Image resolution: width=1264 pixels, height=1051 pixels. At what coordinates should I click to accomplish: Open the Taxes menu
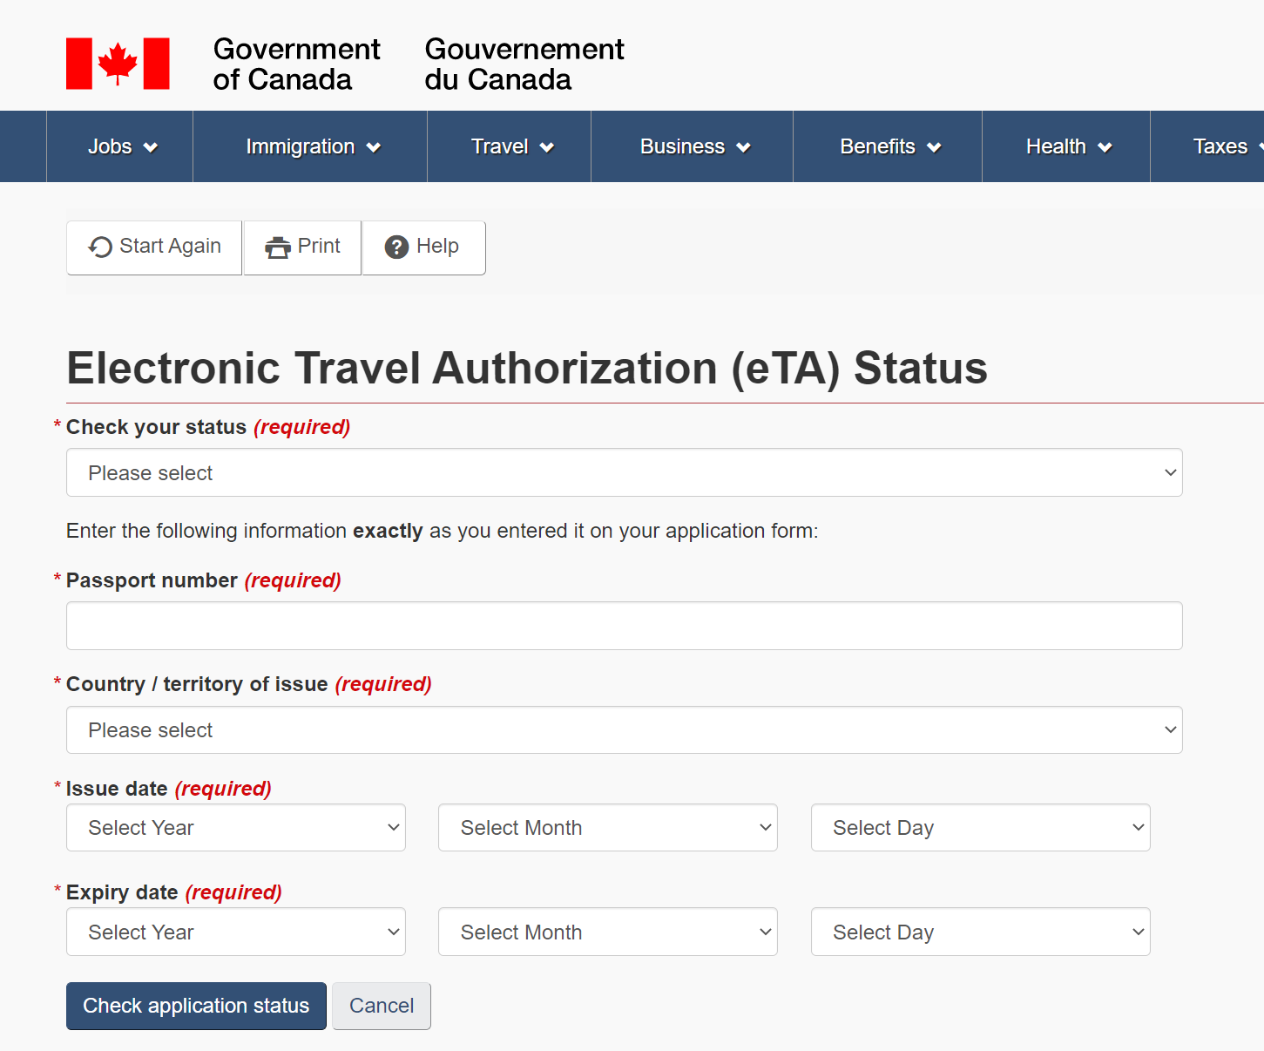1220,146
